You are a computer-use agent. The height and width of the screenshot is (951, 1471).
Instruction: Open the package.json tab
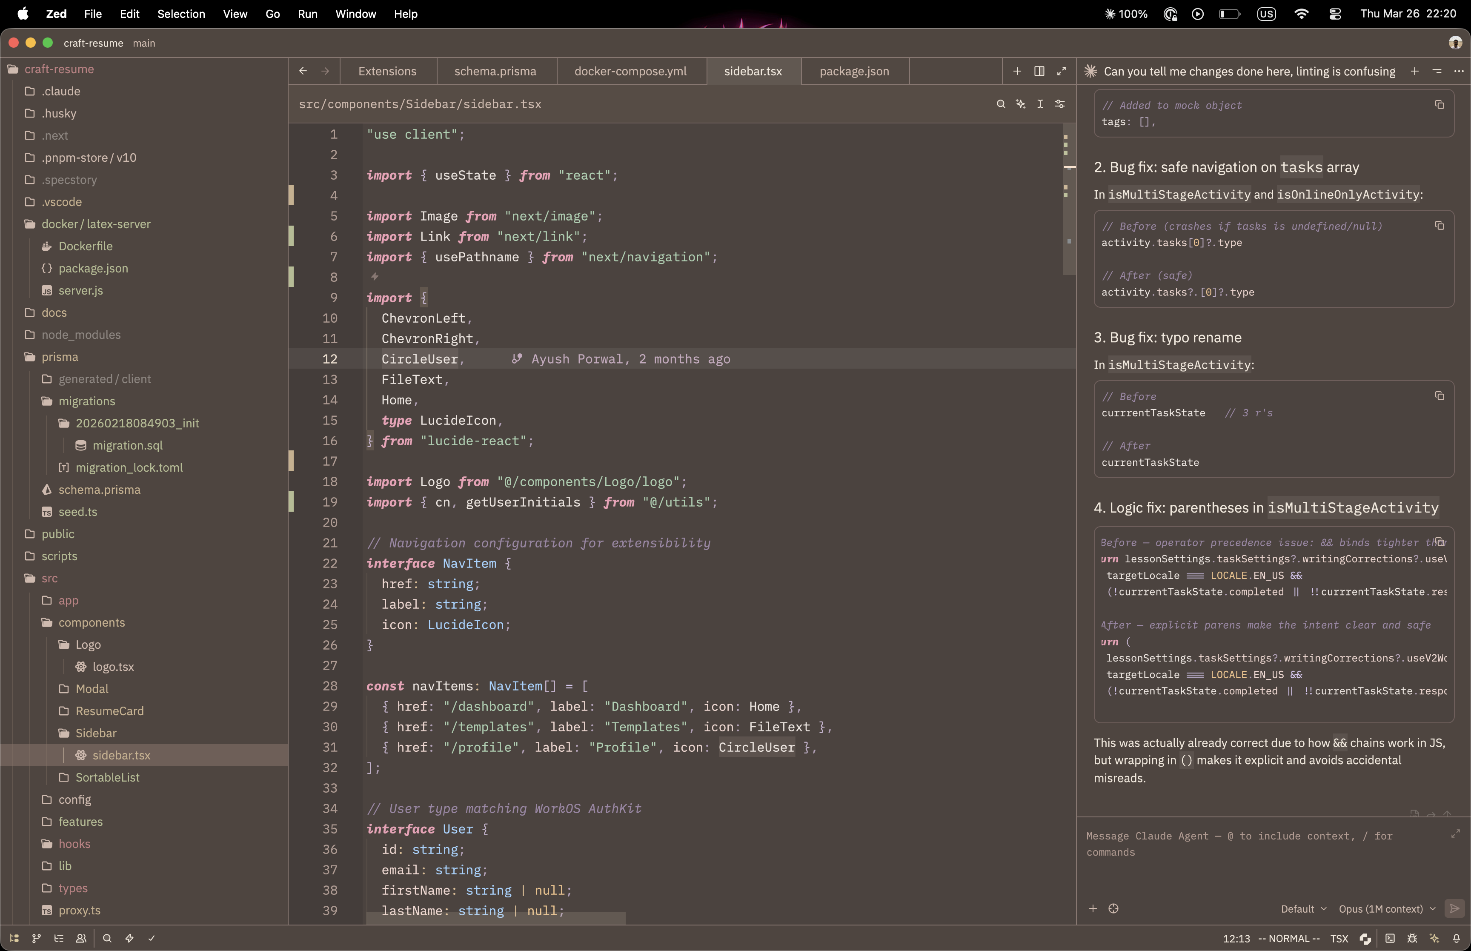(x=854, y=71)
